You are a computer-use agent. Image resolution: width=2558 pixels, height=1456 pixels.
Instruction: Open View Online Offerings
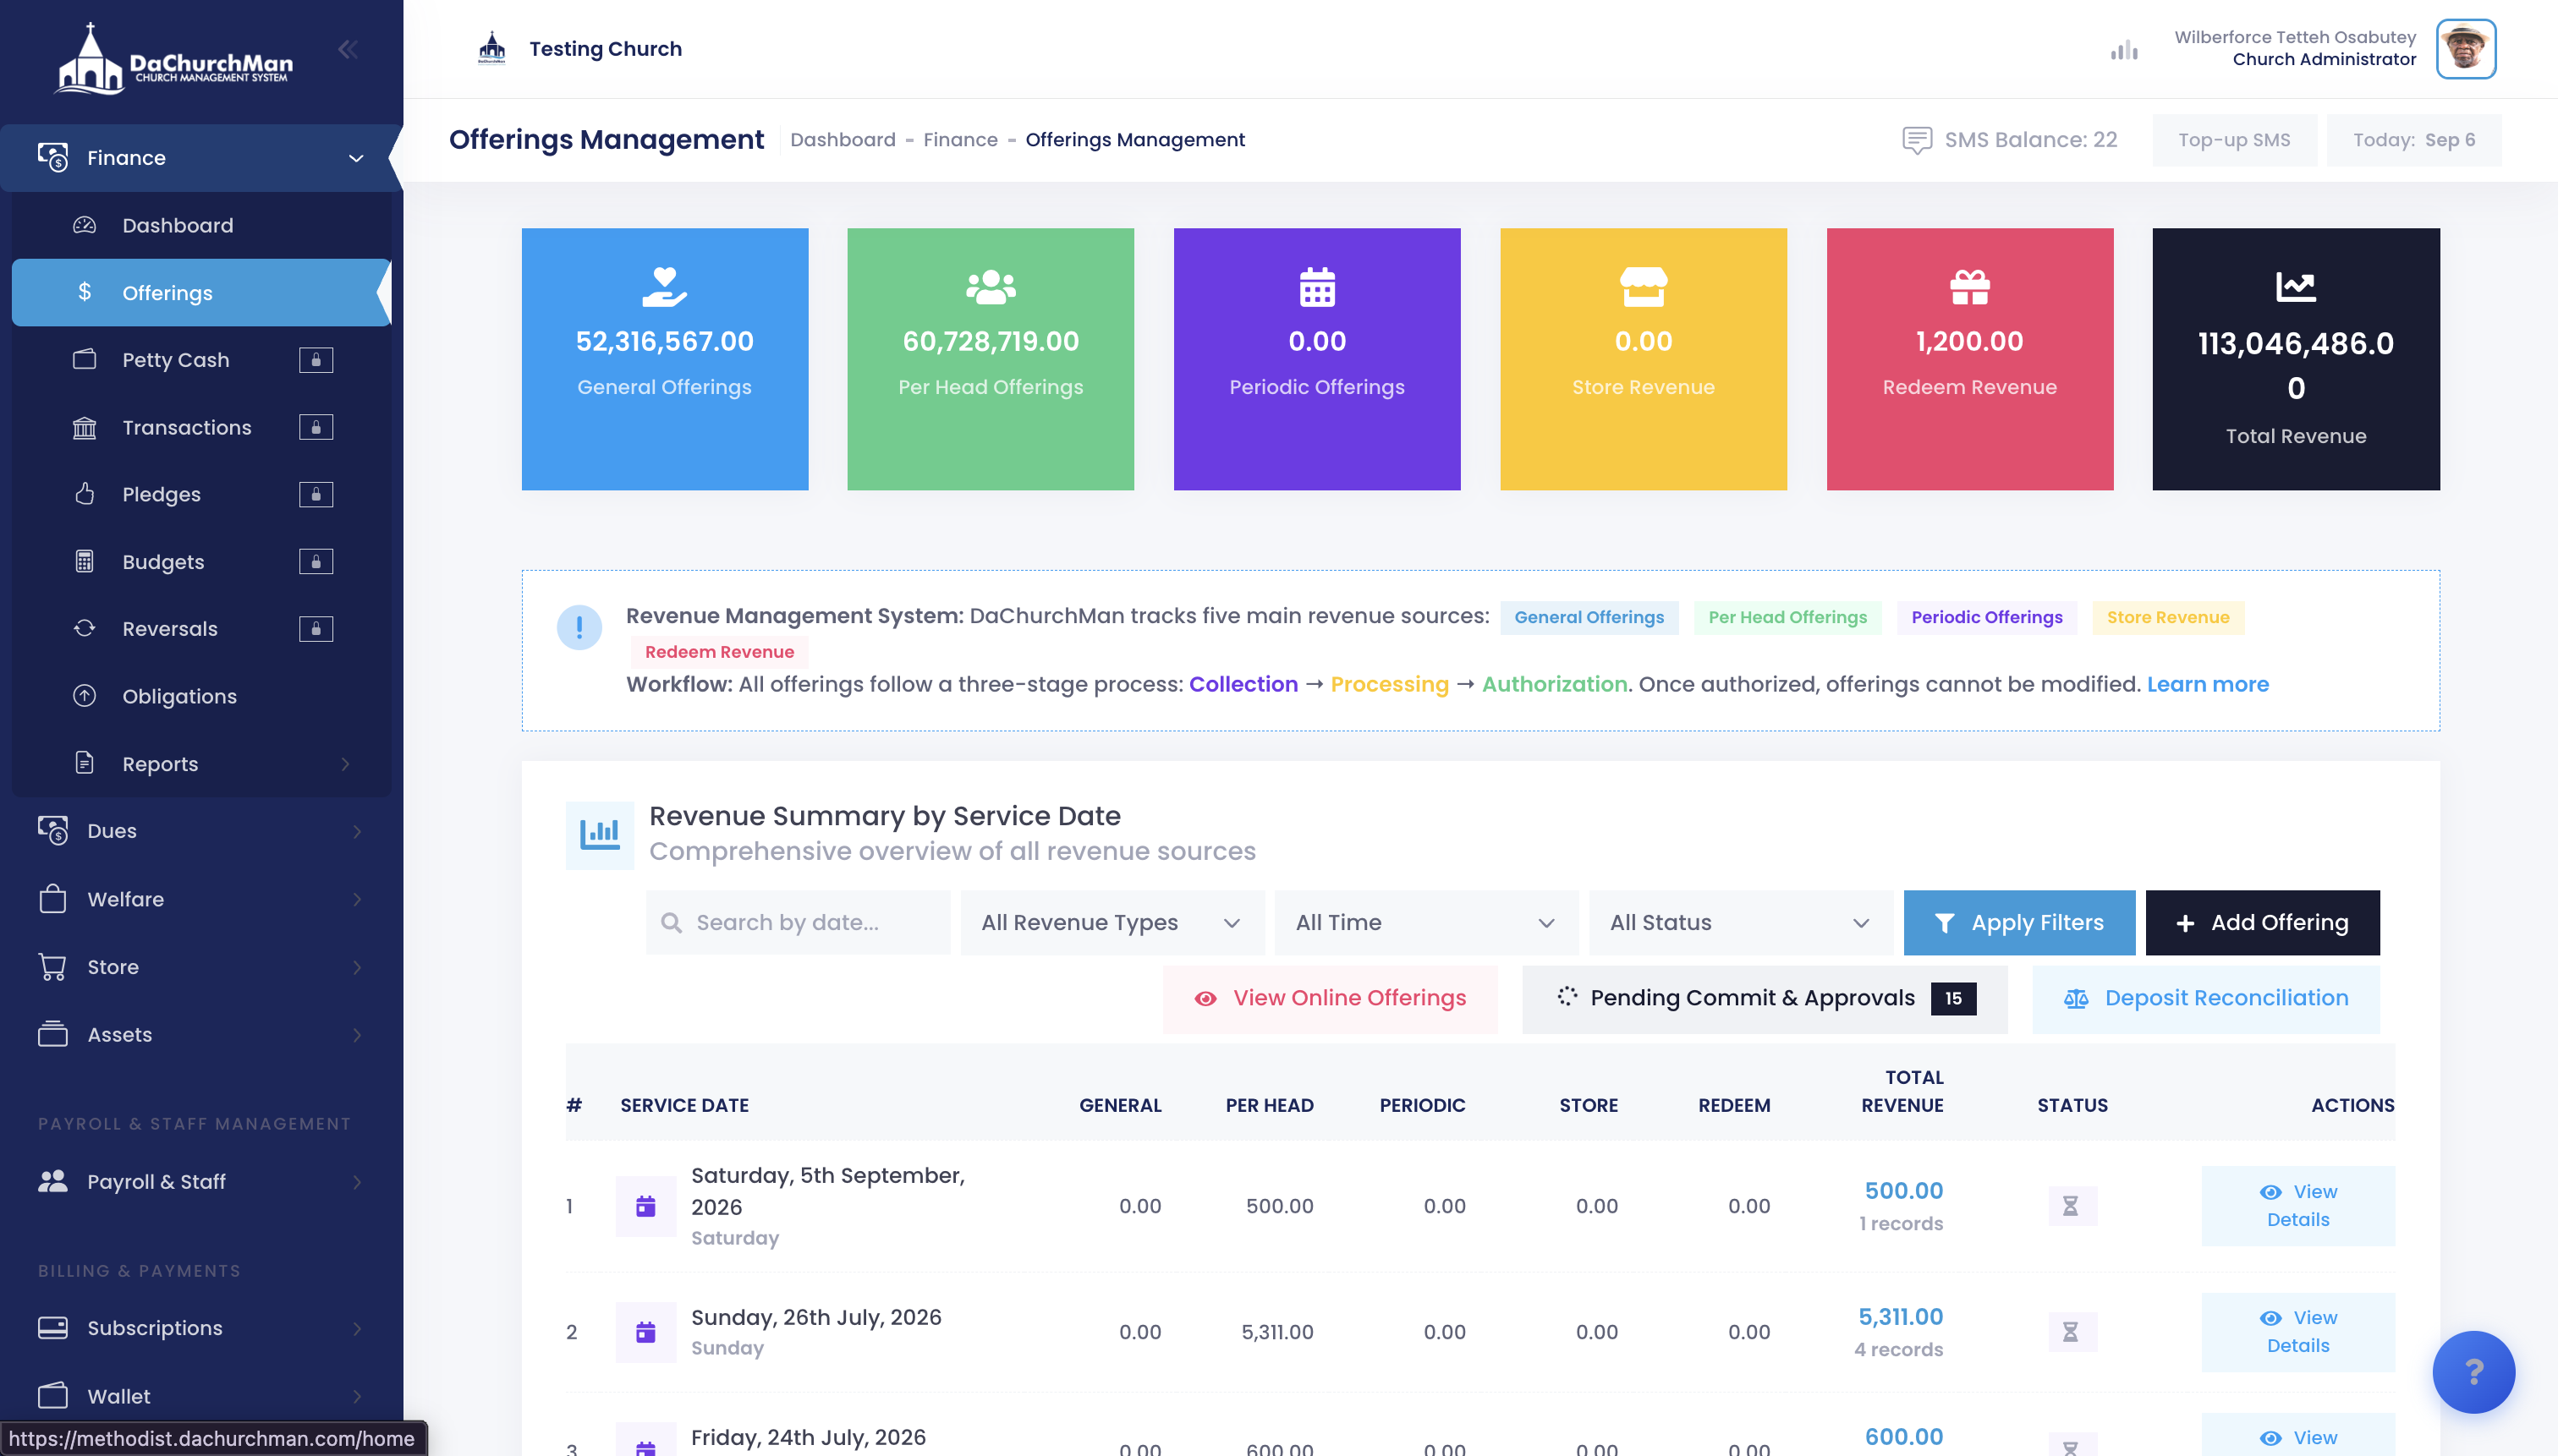(1330, 998)
